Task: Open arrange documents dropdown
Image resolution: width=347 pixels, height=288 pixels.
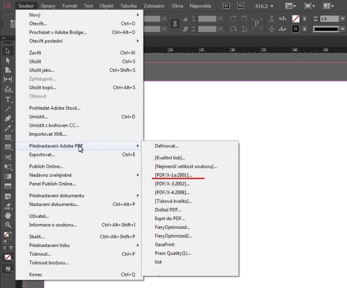Action: tap(328, 6)
